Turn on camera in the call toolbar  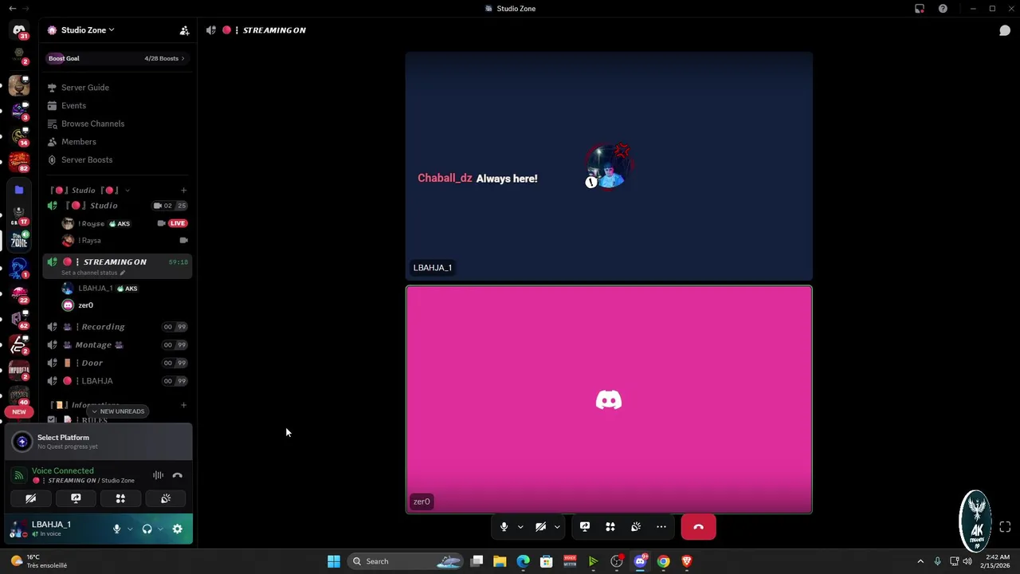[x=540, y=527]
